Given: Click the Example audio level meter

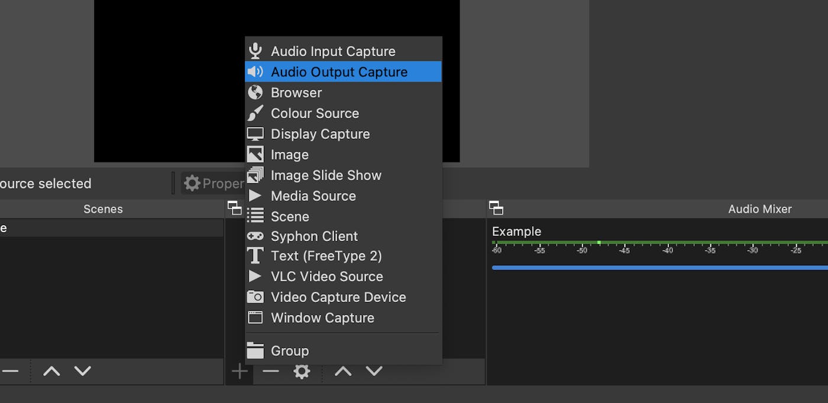Looking at the screenshot, I should (660, 242).
